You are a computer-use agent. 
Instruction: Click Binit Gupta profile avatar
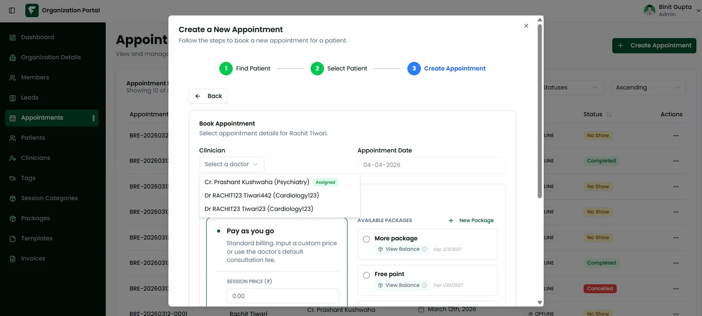649,10
